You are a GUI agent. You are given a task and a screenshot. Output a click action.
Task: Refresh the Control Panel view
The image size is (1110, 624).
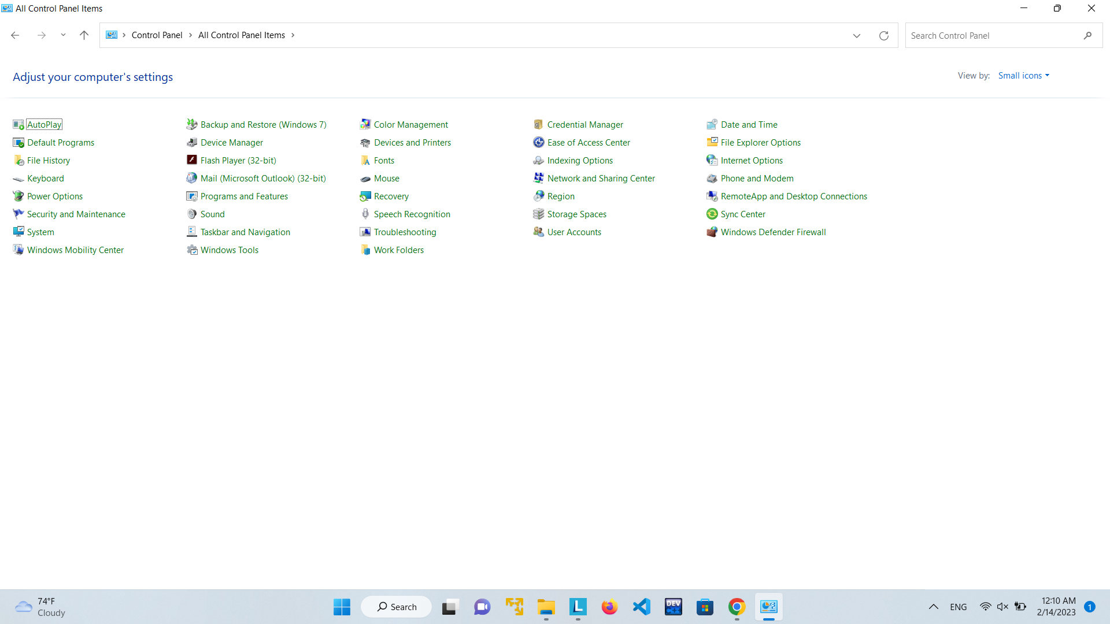883,35
